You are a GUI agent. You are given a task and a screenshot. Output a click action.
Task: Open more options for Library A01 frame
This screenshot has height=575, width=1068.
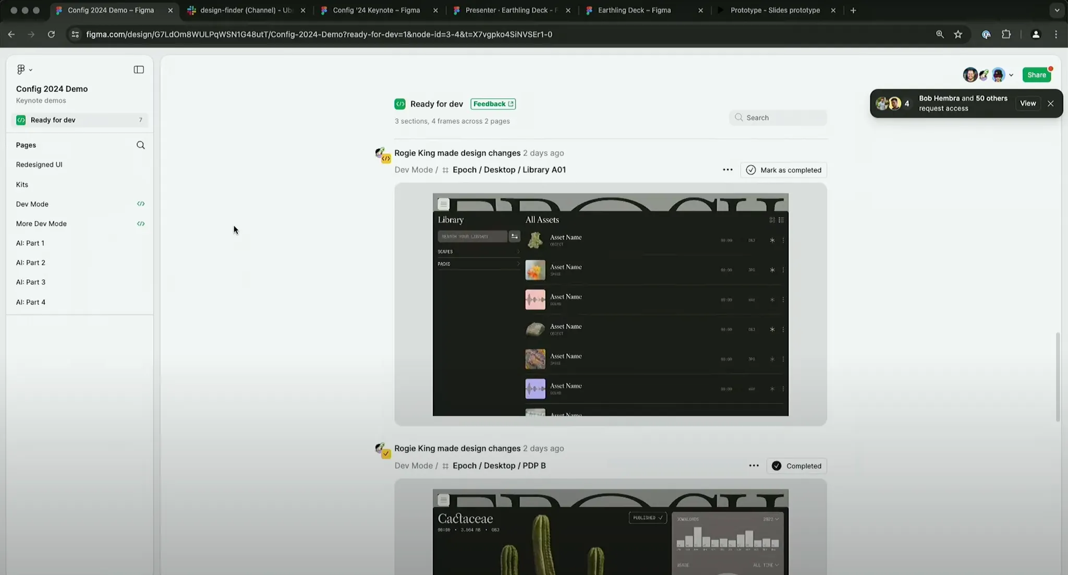(727, 170)
